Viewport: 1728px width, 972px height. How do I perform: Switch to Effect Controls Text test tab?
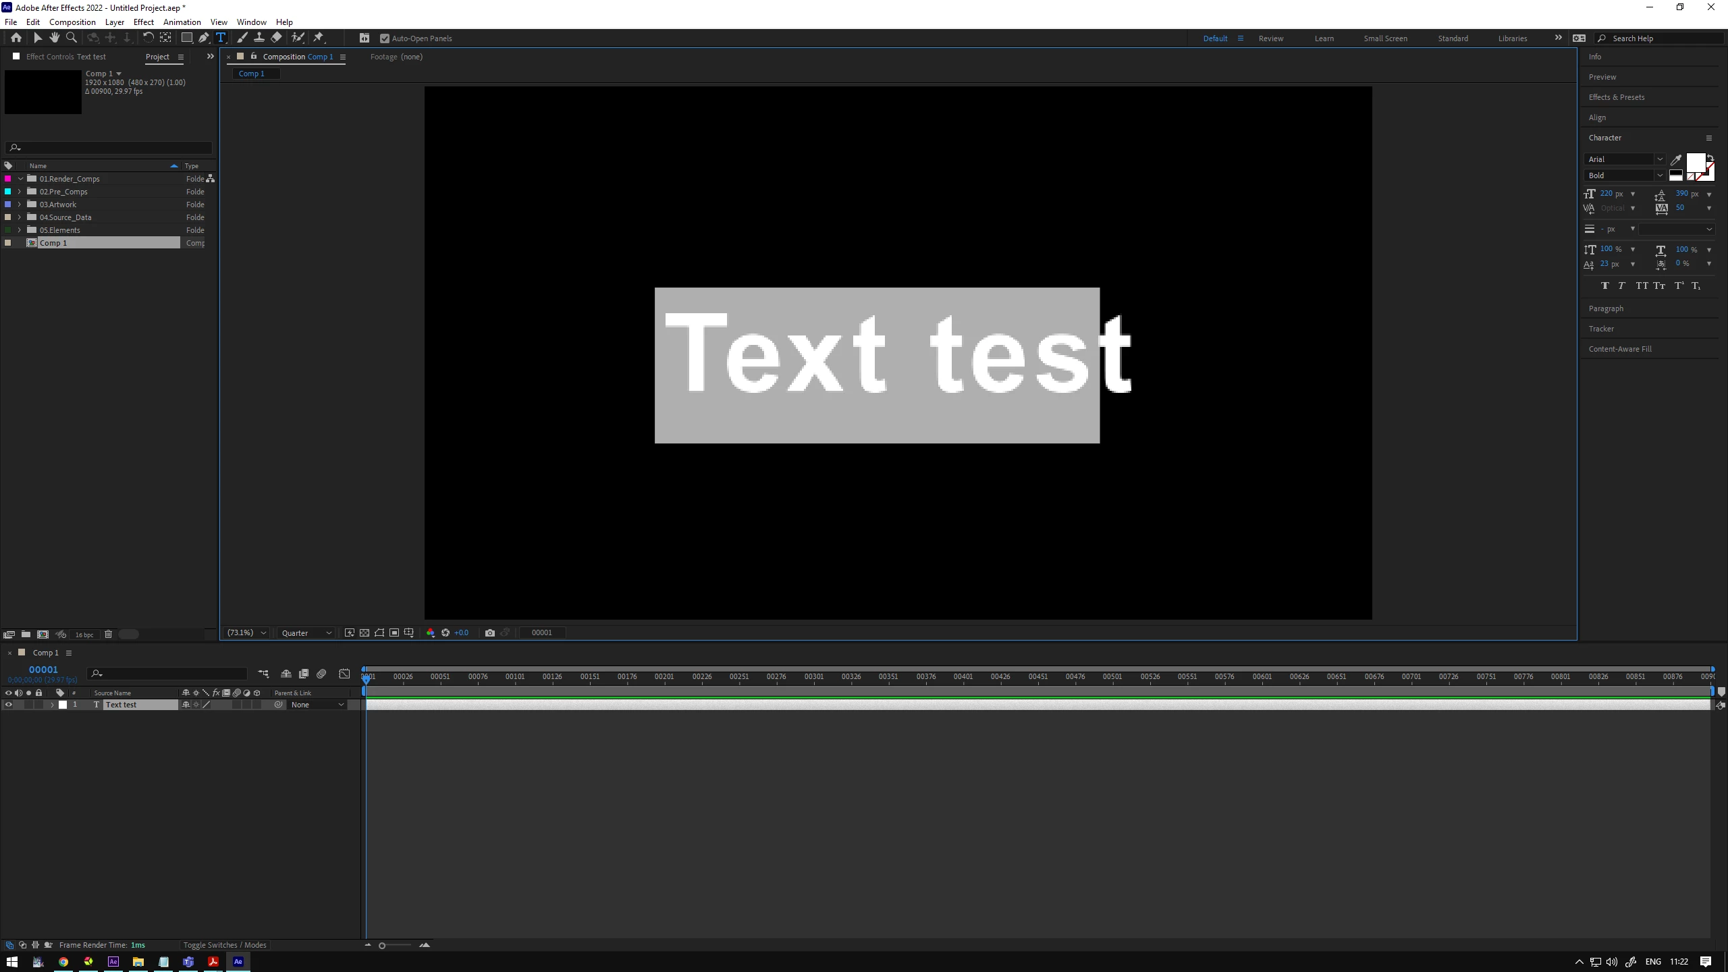point(65,57)
